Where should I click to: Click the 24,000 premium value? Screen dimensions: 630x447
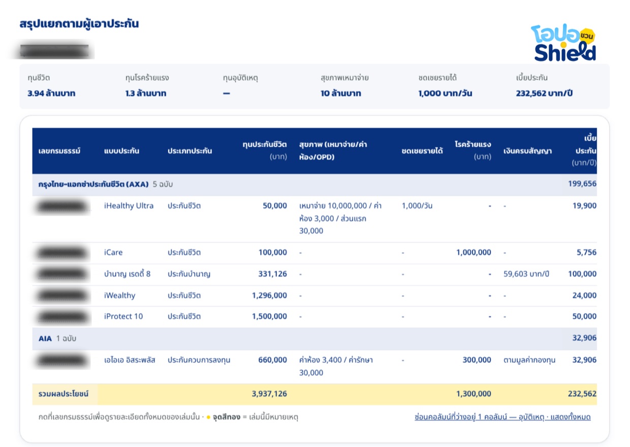[x=585, y=295]
